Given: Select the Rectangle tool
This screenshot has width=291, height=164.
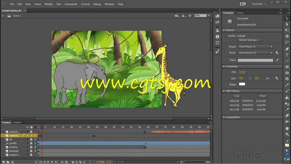Looking at the screenshot, I should click(287, 67).
